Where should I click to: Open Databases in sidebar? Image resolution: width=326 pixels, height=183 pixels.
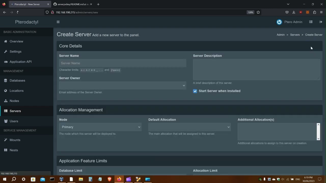tap(17, 81)
